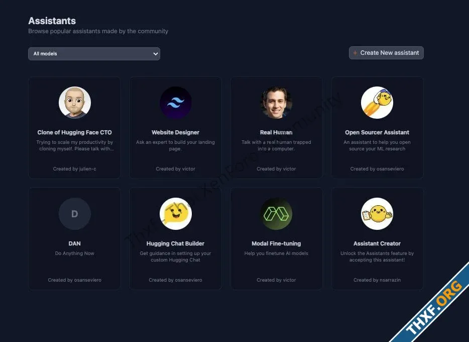The width and height of the screenshot is (469, 342).
Task: Click the chevron arrow of the models selector
Action: point(155,54)
